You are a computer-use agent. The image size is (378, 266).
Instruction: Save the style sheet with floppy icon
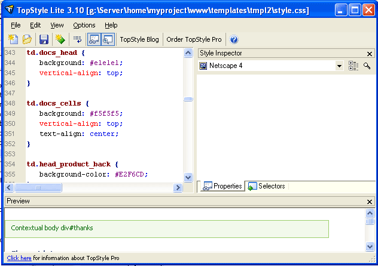[44, 39]
